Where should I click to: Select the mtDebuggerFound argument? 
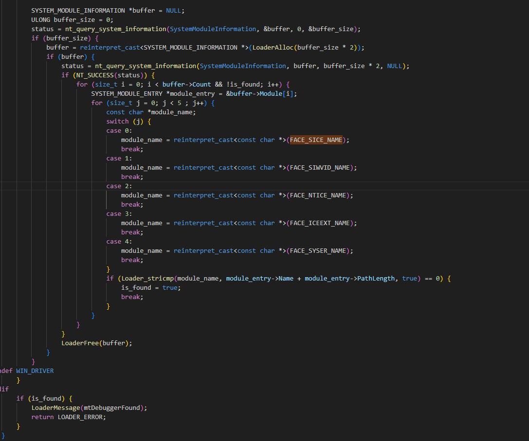click(111, 407)
